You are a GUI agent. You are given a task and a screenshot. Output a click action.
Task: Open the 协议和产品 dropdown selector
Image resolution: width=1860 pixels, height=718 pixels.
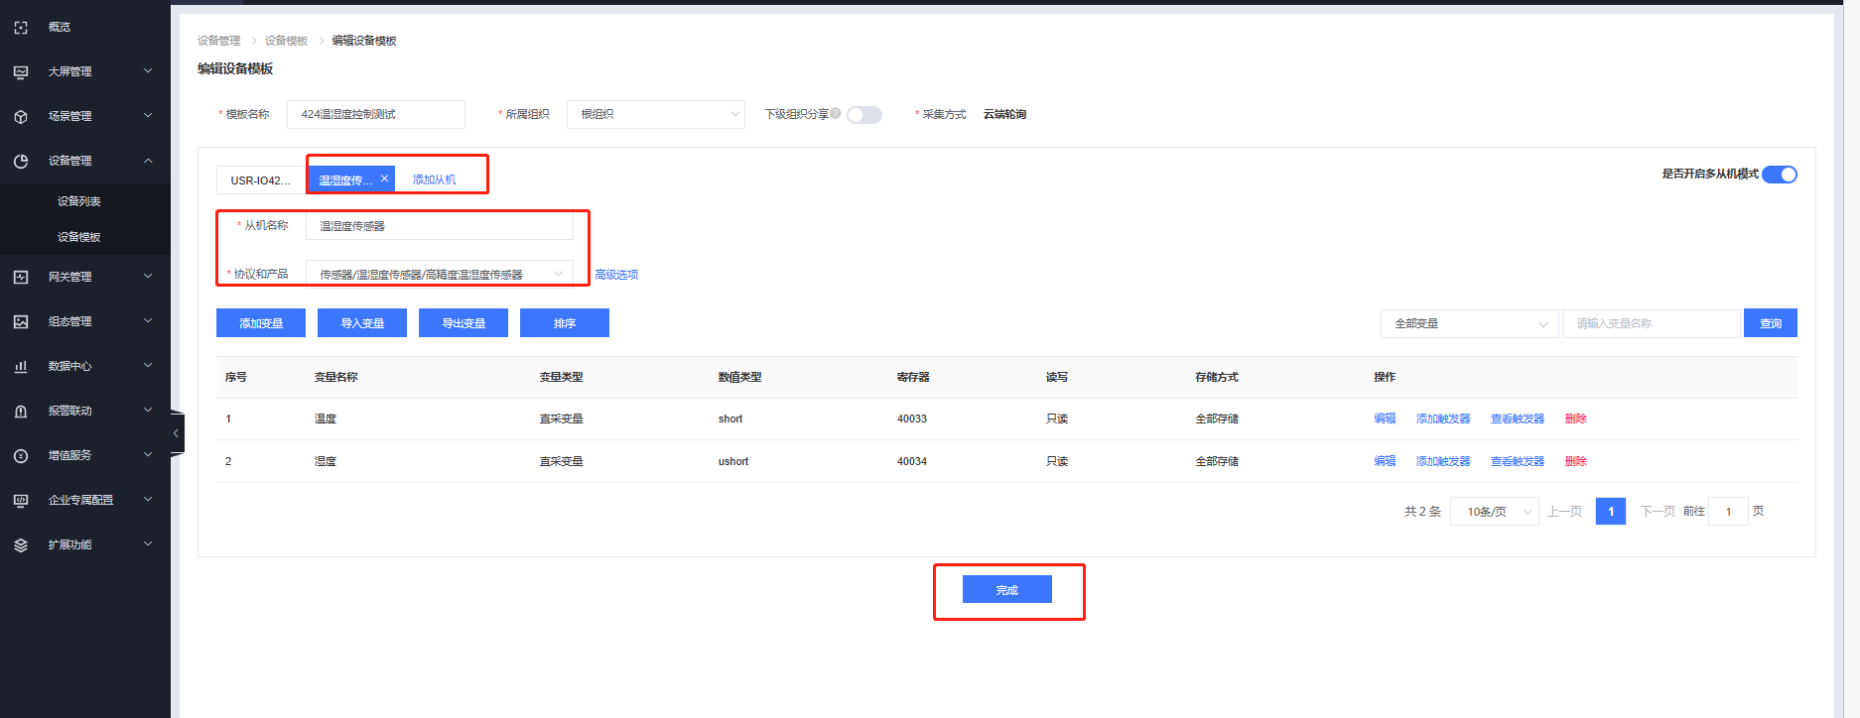click(439, 274)
